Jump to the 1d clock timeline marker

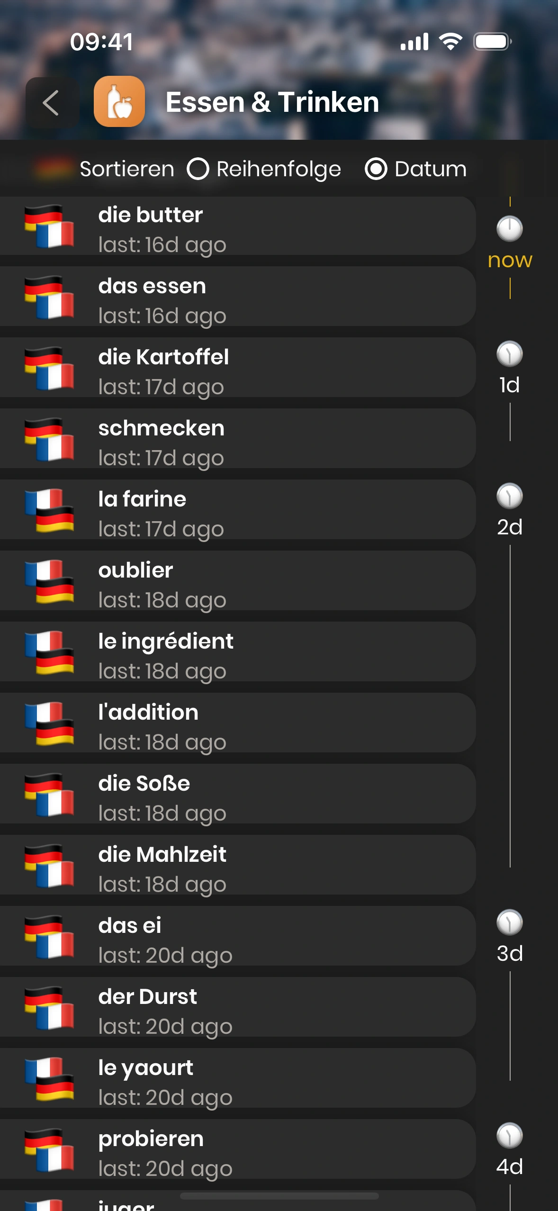point(510,354)
